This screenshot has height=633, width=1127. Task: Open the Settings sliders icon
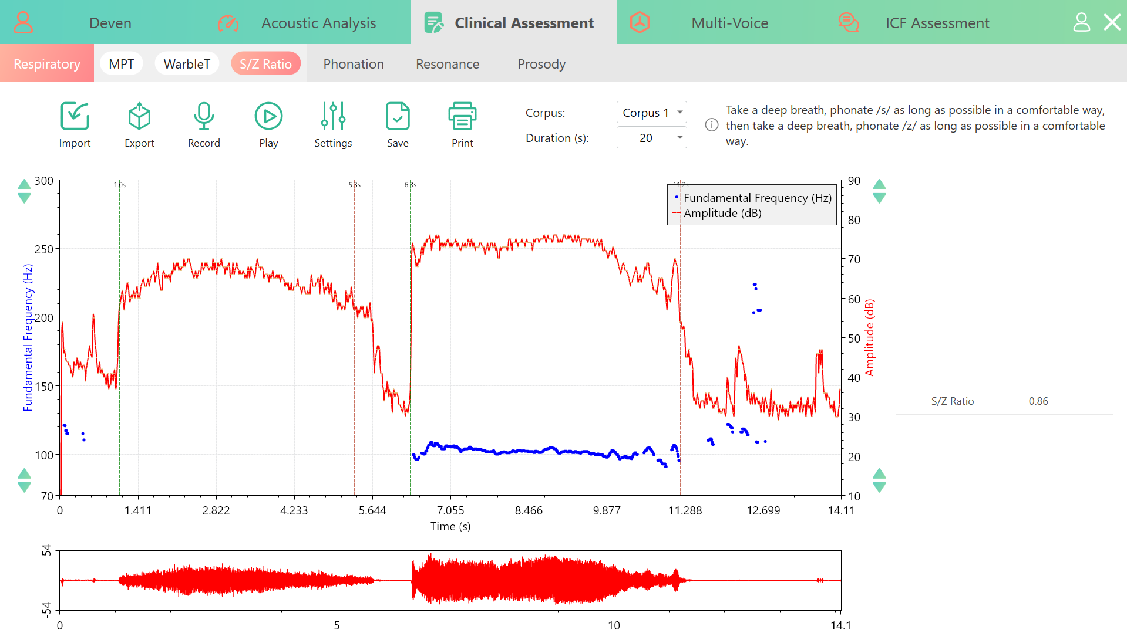pos(333,116)
